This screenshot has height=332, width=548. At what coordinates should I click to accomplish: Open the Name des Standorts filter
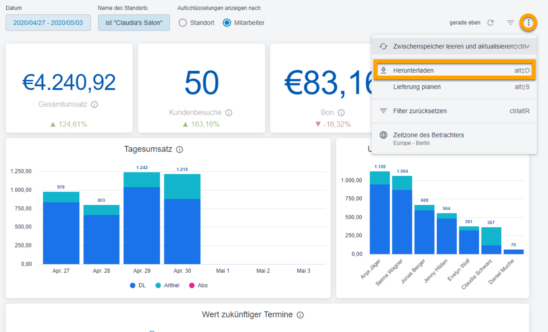click(x=134, y=23)
